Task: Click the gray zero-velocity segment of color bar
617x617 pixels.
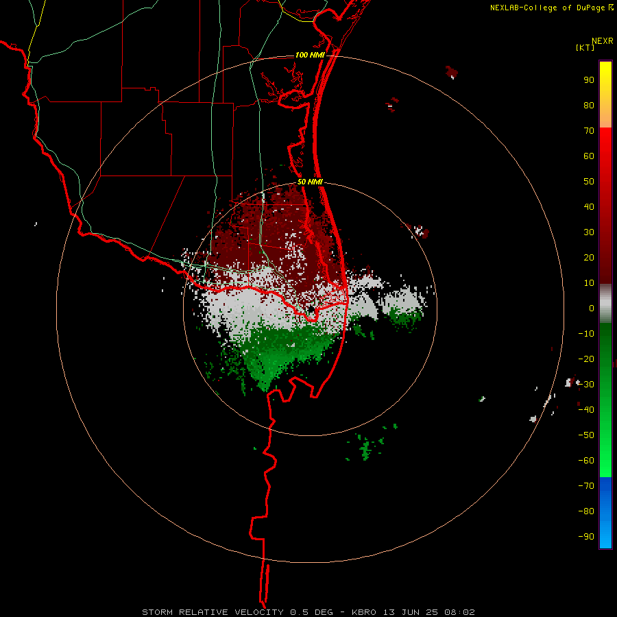Action: pyautogui.click(x=605, y=304)
